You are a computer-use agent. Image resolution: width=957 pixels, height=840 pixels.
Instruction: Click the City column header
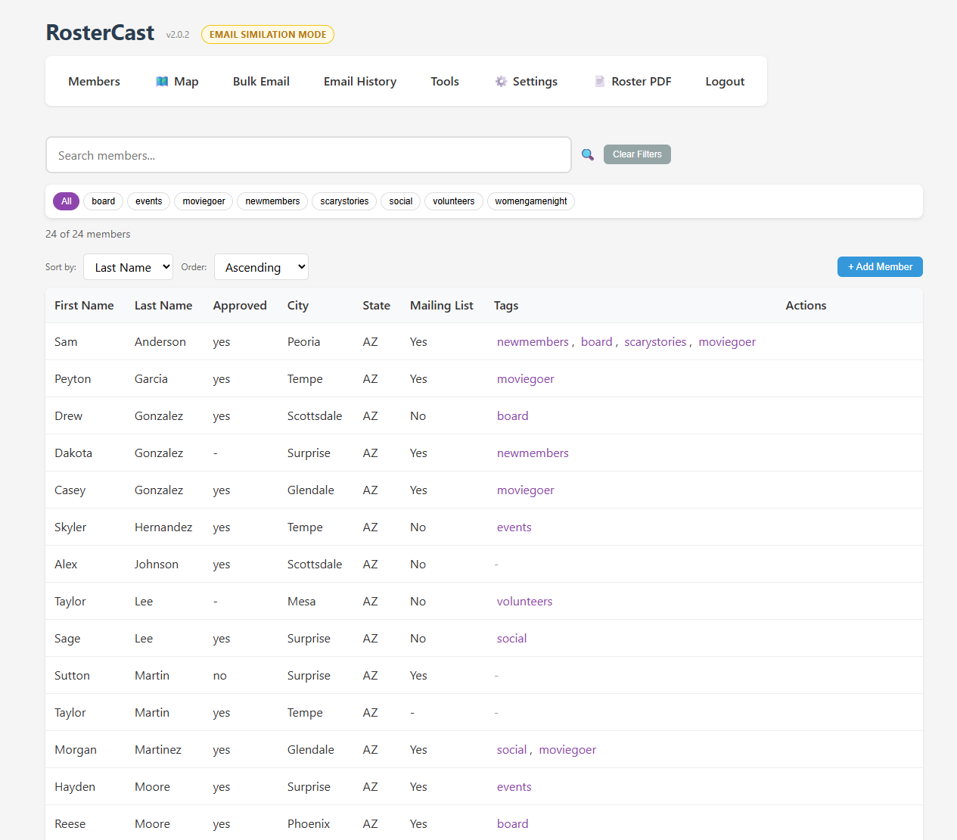tap(298, 306)
